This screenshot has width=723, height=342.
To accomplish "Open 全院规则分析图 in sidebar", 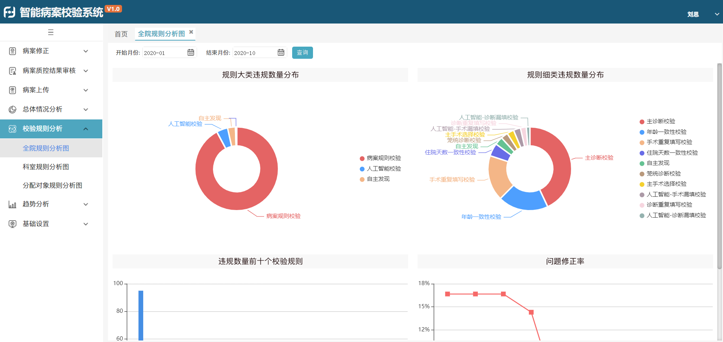I will (x=51, y=148).
